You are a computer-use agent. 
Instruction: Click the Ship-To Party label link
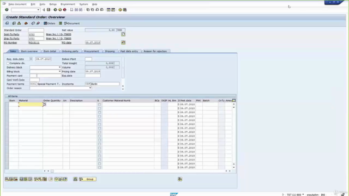(11, 39)
